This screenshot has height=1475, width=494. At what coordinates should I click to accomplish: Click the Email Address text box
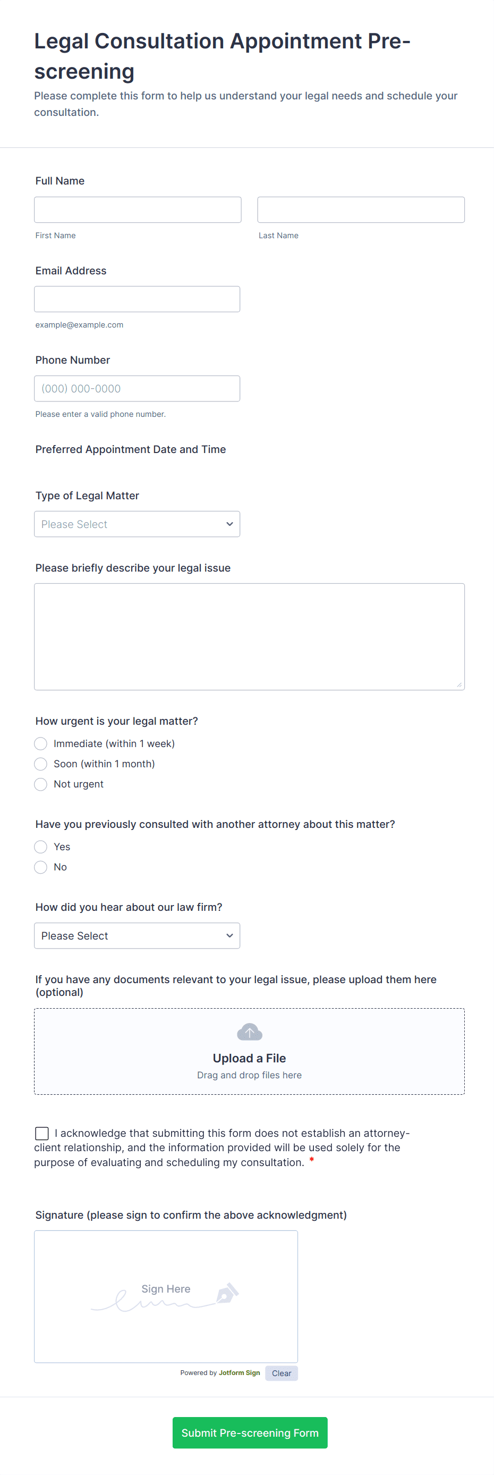(137, 299)
